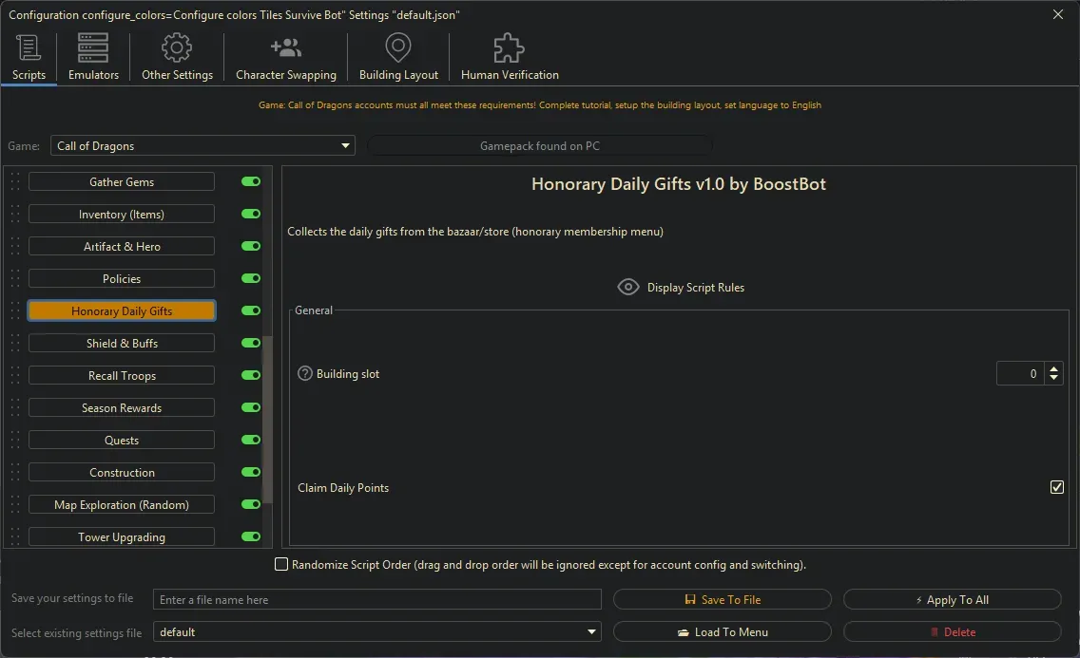Click the Other Settings gear icon
The image size is (1080, 658).
(x=176, y=47)
